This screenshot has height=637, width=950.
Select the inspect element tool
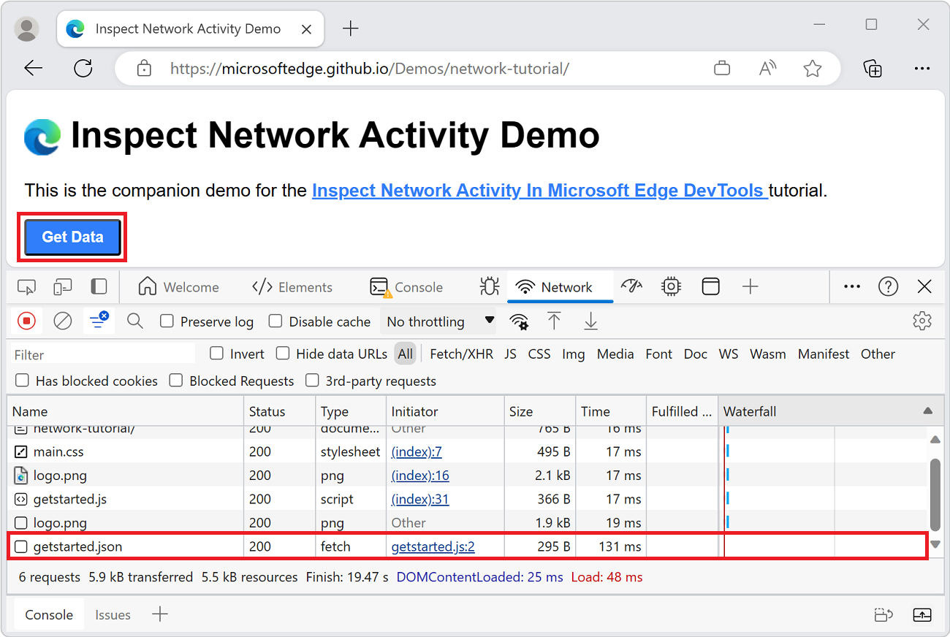[x=26, y=286]
